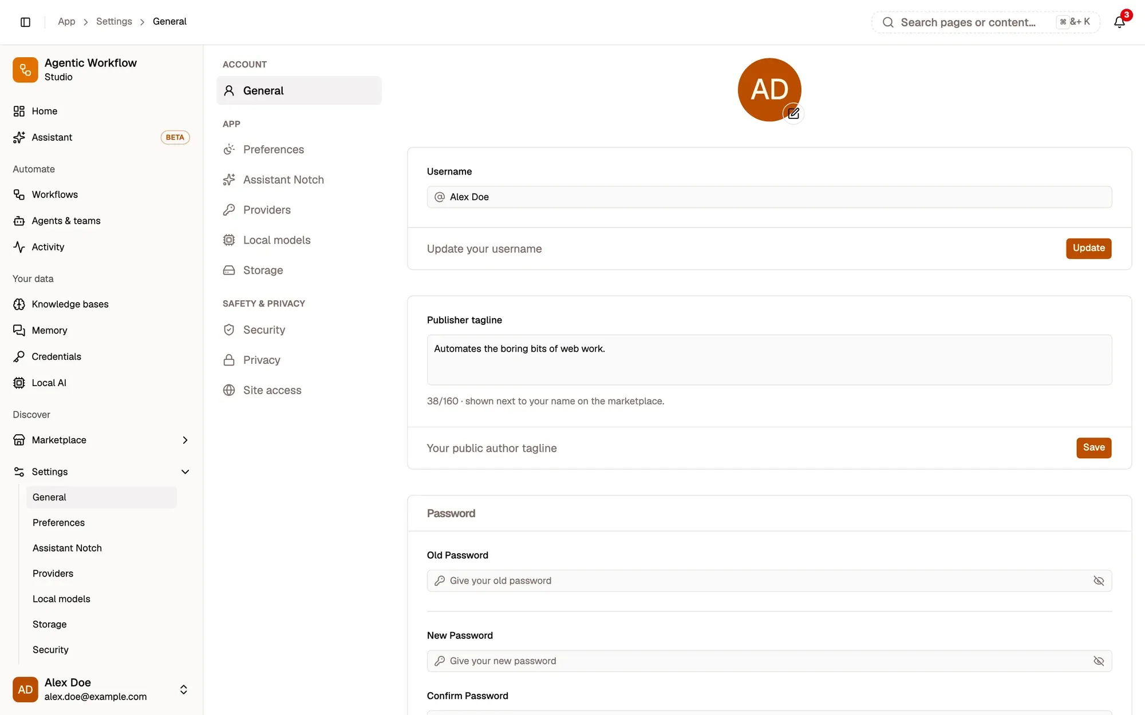The height and width of the screenshot is (715, 1145).
Task: Click the General person icon in settings nav
Action: click(229, 90)
